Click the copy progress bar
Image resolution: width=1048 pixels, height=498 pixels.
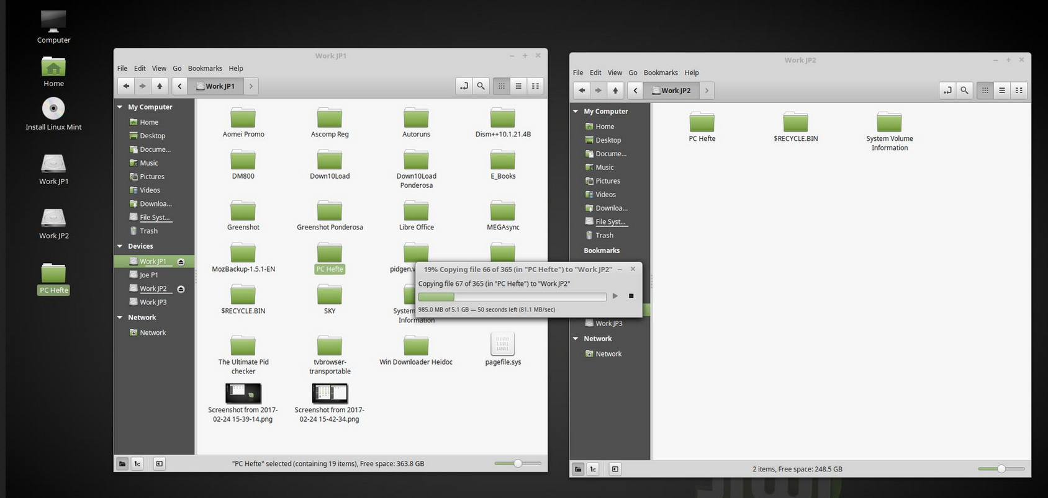[512, 296]
